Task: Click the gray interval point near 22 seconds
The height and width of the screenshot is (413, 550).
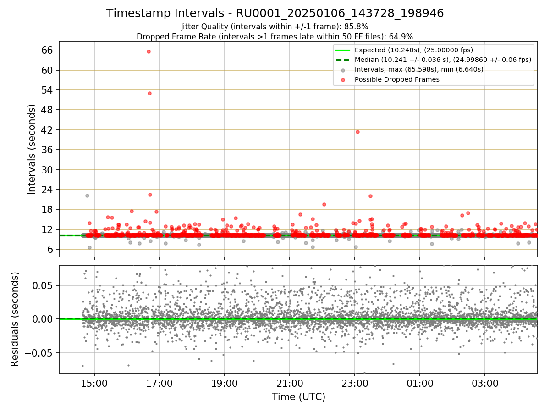Action: [x=87, y=195]
